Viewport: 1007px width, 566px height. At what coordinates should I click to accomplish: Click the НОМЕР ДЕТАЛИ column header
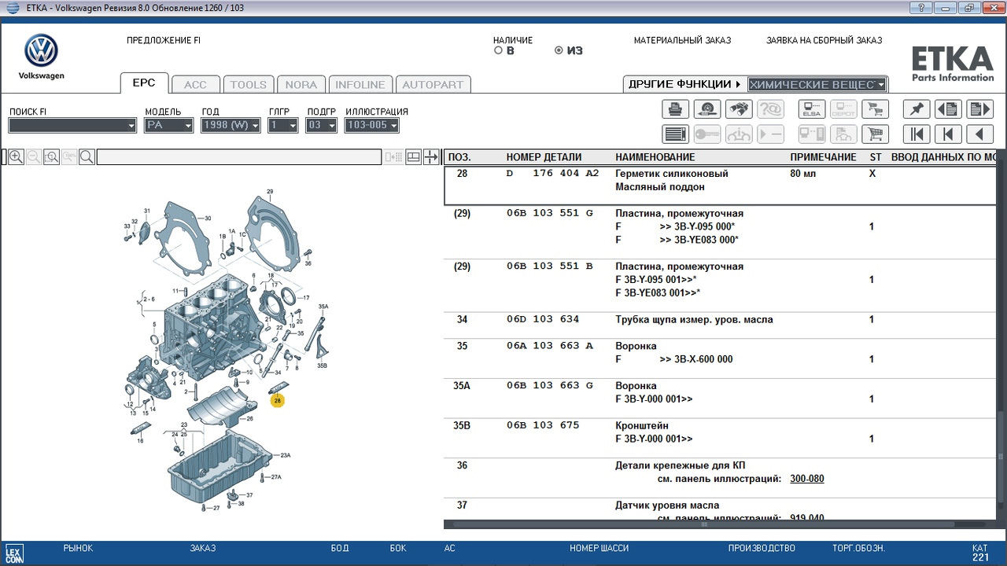(x=544, y=157)
